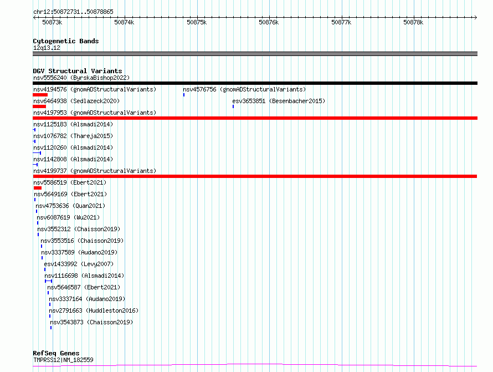Click the 50873k ruler tick label
Screen dimensions: 493x372
[52, 22]
